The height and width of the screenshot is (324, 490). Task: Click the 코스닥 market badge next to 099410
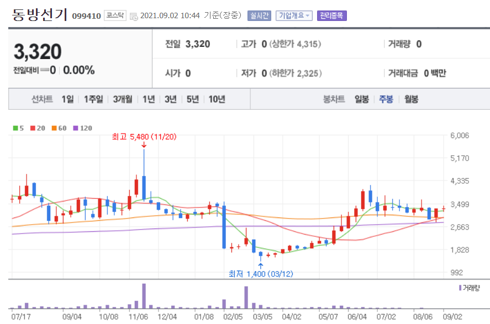tap(115, 15)
